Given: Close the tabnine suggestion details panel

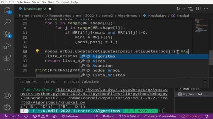Looking at the screenshot, I should click(205, 82).
